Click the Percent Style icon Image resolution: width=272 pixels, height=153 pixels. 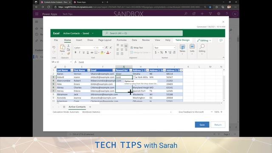[x=161, y=52]
